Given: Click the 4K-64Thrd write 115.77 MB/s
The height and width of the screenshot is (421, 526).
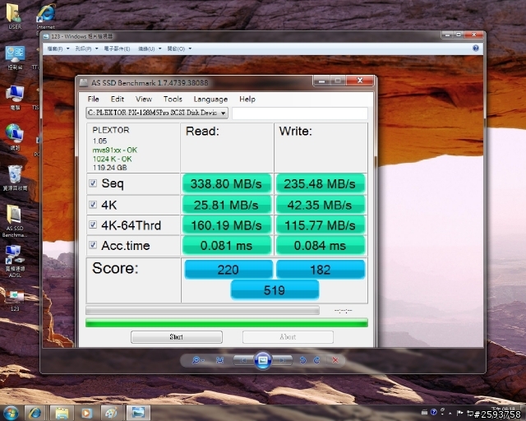Looking at the screenshot, I should [x=320, y=225].
